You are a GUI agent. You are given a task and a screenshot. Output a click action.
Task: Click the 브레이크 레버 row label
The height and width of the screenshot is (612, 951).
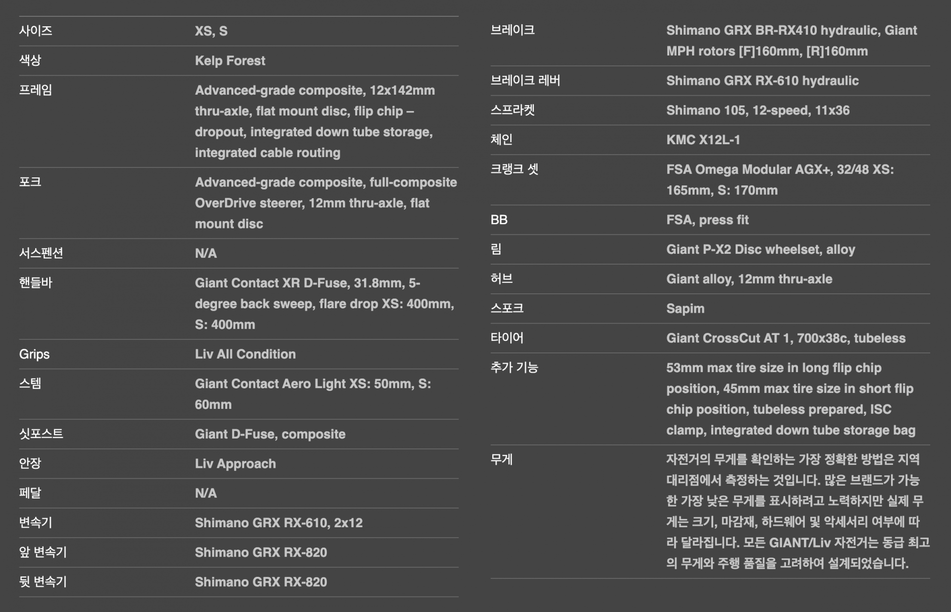[x=525, y=80]
